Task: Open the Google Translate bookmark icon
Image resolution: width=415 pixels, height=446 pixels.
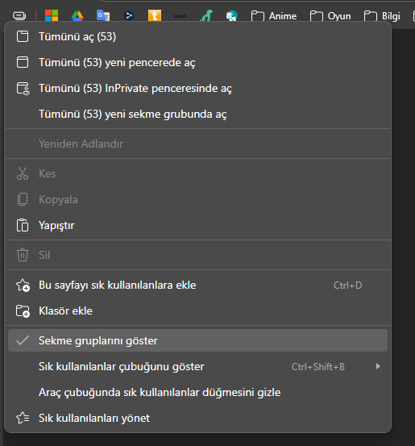Action: click(103, 15)
